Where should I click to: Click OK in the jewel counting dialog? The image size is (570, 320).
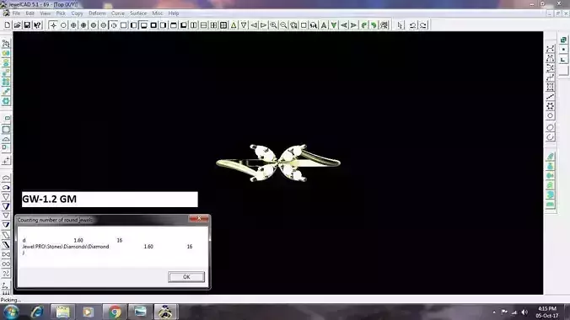pos(186,277)
